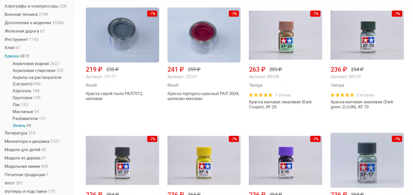Select the 'Акриловая водная' subcategory
Screen dimensions: 413x195
pos(31,63)
